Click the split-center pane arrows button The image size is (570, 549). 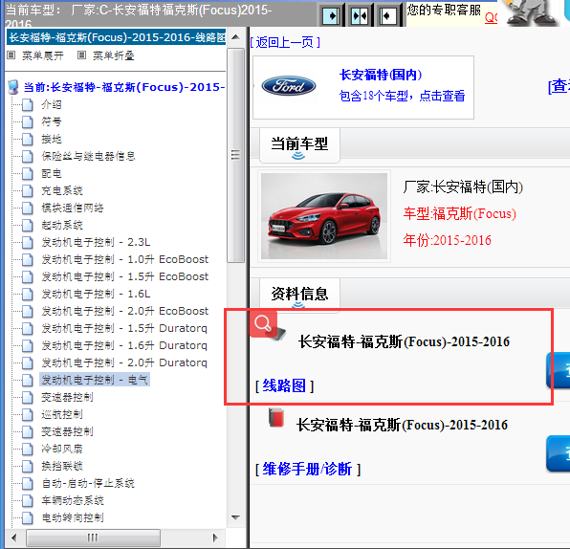(360, 15)
